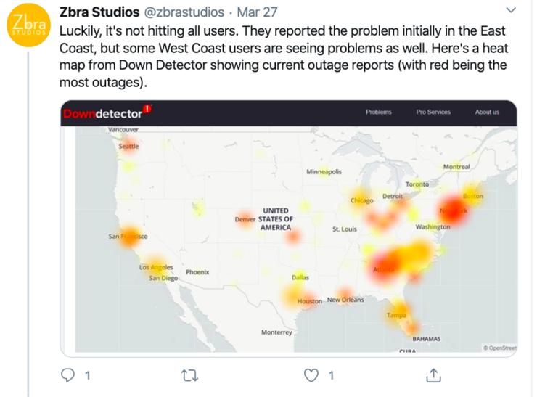Image resolution: width=537 pixels, height=397 pixels.
Task: Like the tweet with heart icon
Action: [x=311, y=375]
